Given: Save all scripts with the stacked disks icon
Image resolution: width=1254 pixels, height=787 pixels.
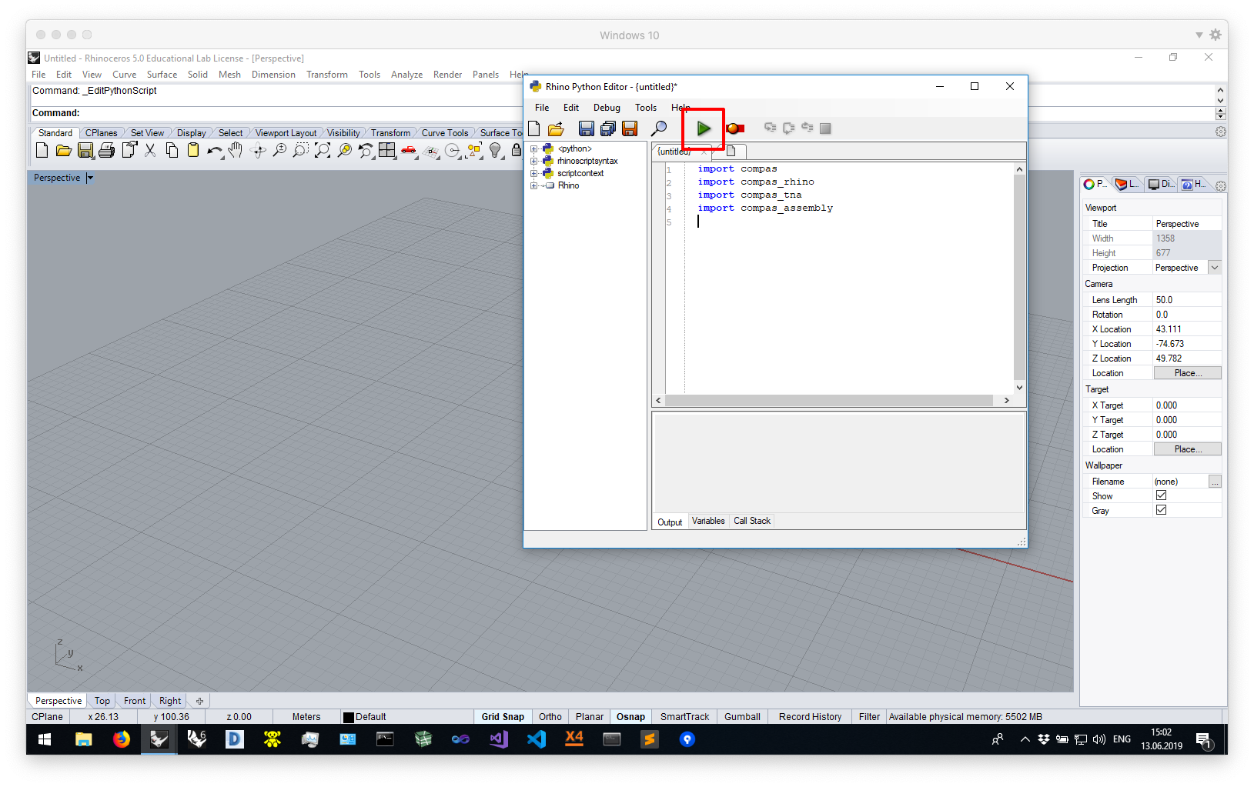Looking at the screenshot, I should [608, 128].
